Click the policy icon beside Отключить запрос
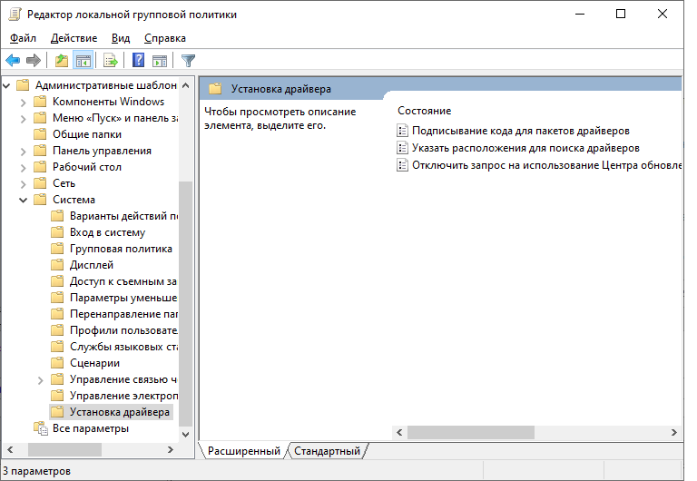Image resolution: width=697 pixels, height=481 pixels. 402,165
